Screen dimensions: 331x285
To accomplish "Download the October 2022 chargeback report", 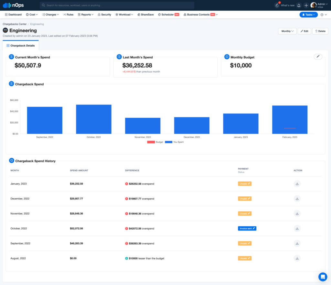I will click(x=297, y=228).
